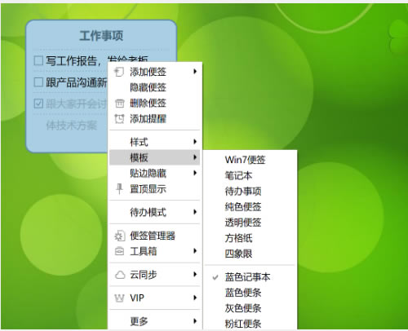This screenshot has width=408, height=331.
Task: Expand the 模板 submenu arrow
Action: pos(195,157)
